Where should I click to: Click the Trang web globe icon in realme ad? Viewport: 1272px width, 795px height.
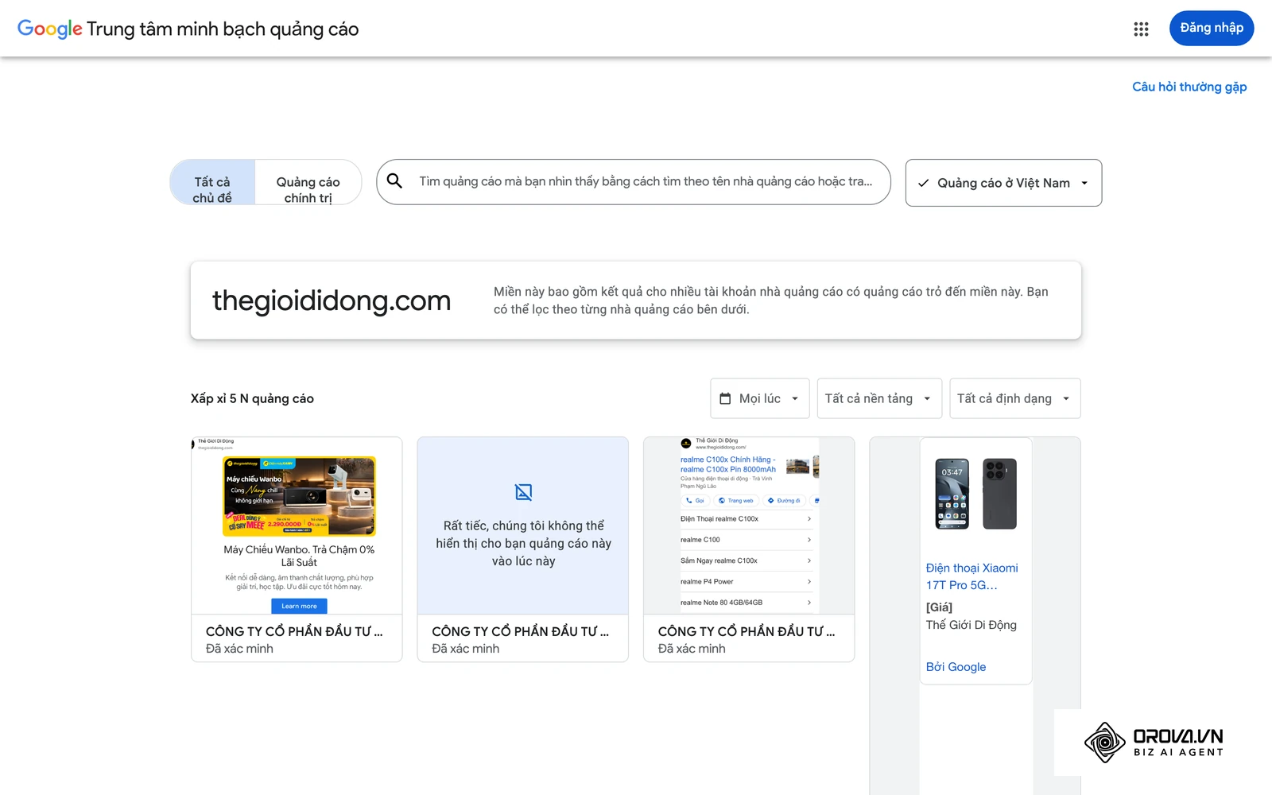point(722,501)
